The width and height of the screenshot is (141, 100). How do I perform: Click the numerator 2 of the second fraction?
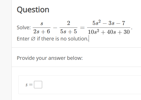(x=68, y=23)
